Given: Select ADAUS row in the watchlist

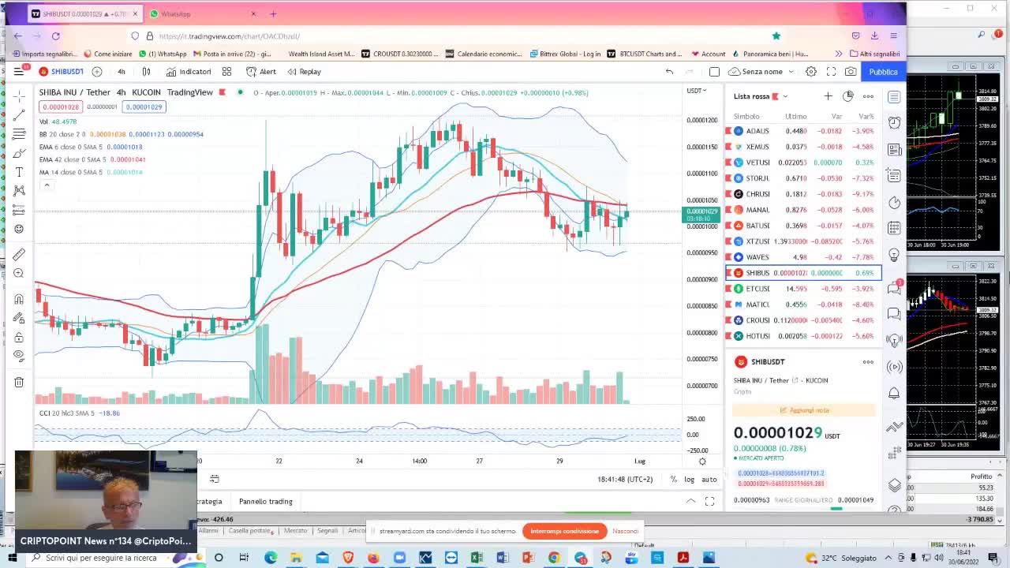Looking at the screenshot, I should pos(803,131).
